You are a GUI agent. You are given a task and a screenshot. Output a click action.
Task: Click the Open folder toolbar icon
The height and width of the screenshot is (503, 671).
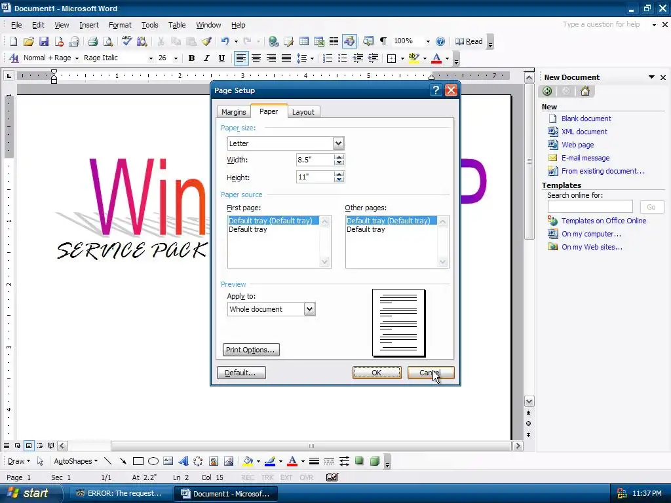click(x=29, y=41)
